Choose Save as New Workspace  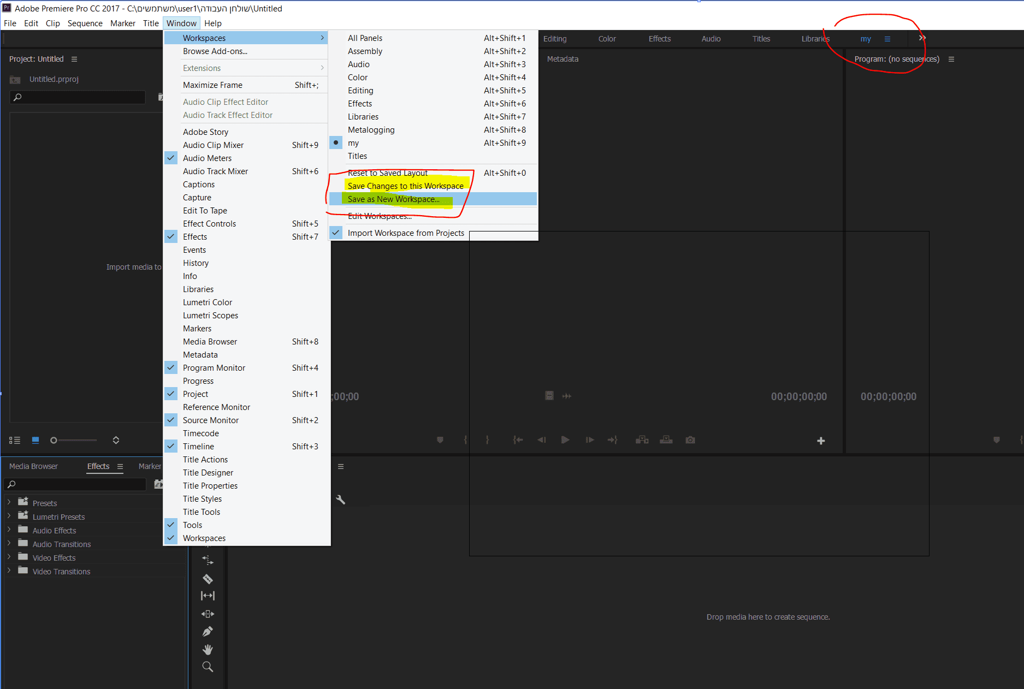(x=433, y=199)
